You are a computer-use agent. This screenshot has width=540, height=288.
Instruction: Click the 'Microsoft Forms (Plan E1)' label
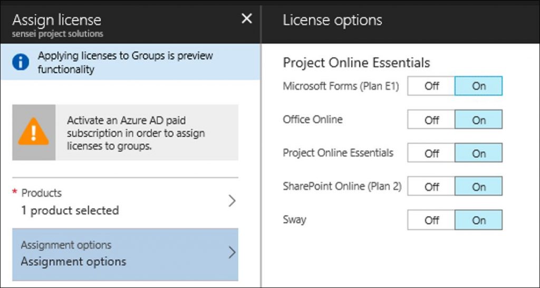coord(341,86)
